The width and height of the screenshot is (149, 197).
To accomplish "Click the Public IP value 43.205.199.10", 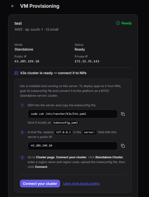I will tap(27, 61).
